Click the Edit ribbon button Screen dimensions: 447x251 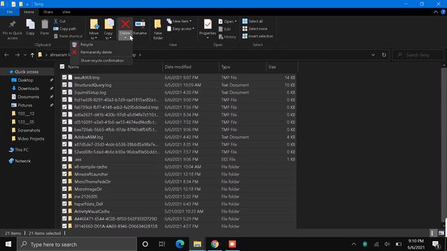point(225,29)
